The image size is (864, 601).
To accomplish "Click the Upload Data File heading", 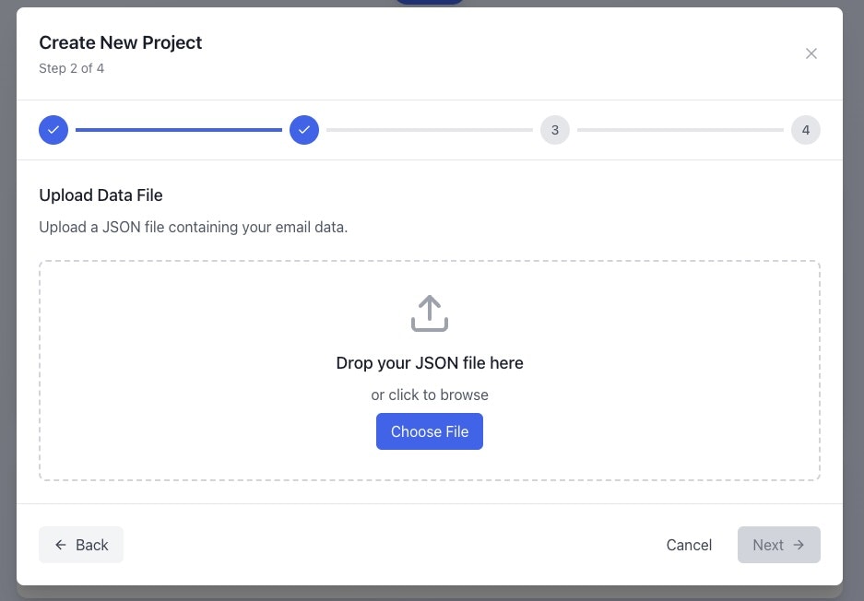I will 101,194.
